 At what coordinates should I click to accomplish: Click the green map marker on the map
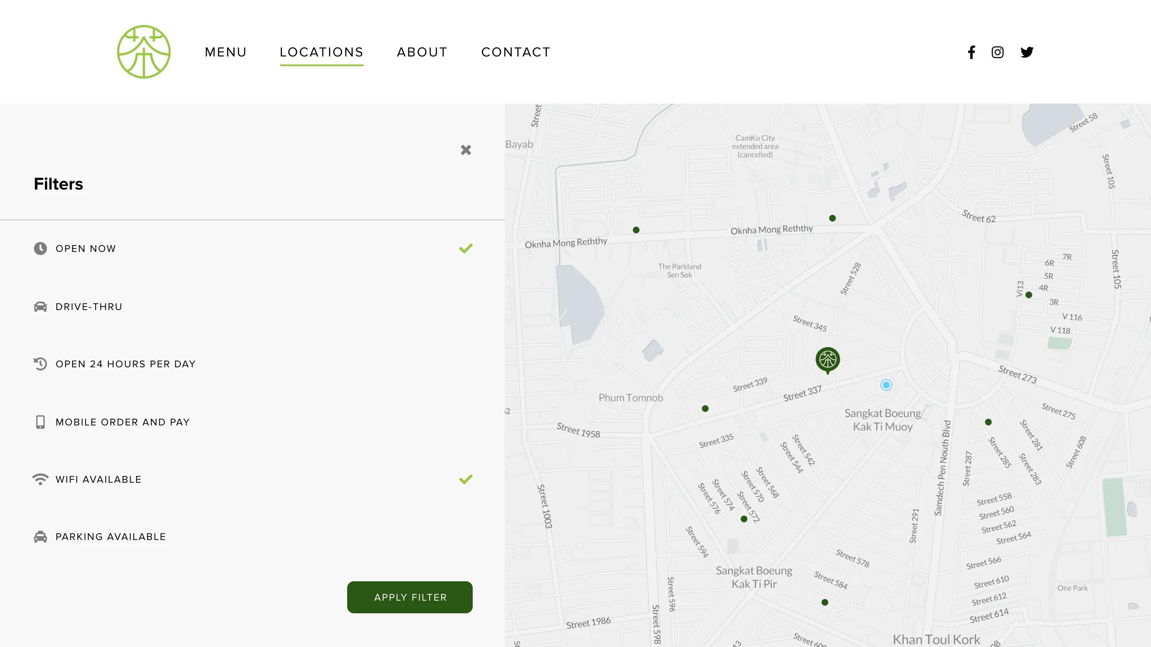point(827,359)
